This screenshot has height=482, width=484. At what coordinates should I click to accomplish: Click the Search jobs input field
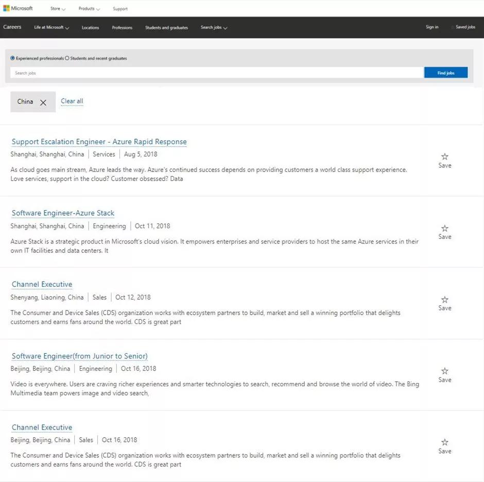click(216, 73)
